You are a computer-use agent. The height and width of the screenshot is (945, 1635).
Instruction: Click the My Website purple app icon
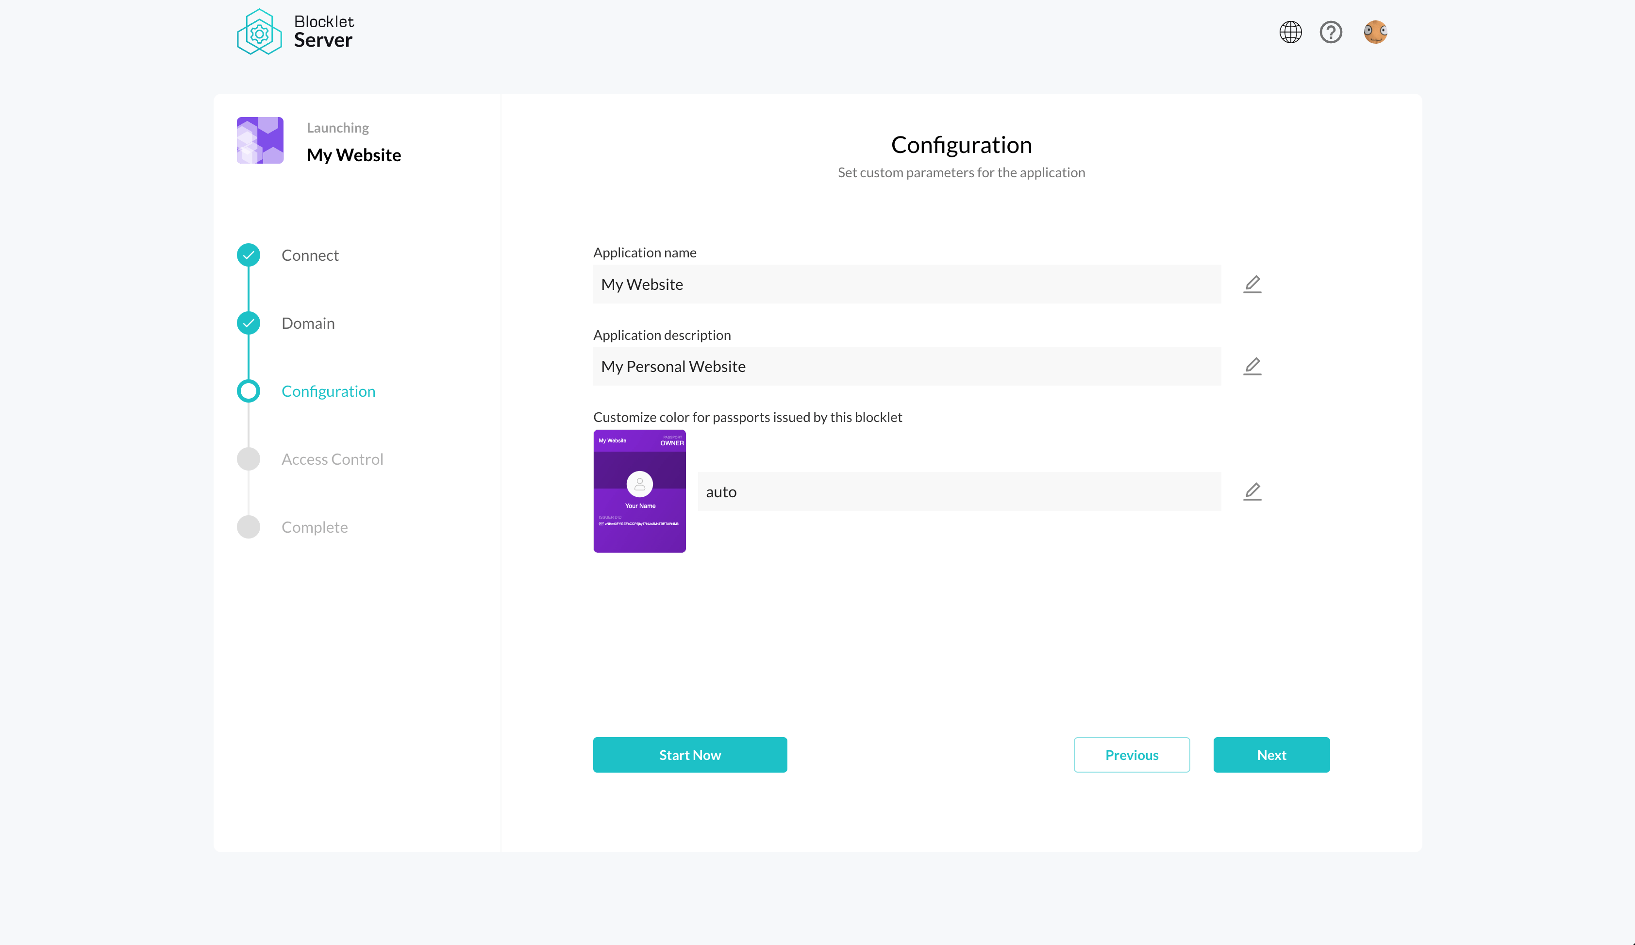coord(260,140)
